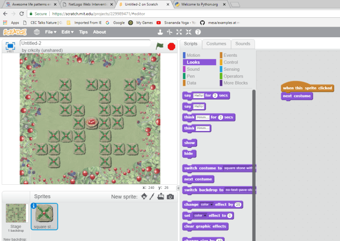Open color dropdown in change effect block
Image resolution: width=340 pixels, height=241 pixels.
(207, 205)
